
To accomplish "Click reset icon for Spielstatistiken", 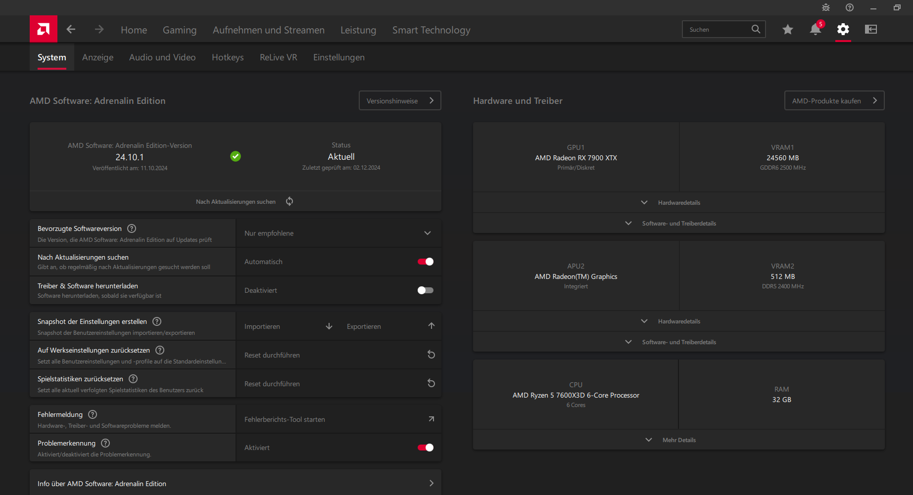I will (431, 383).
